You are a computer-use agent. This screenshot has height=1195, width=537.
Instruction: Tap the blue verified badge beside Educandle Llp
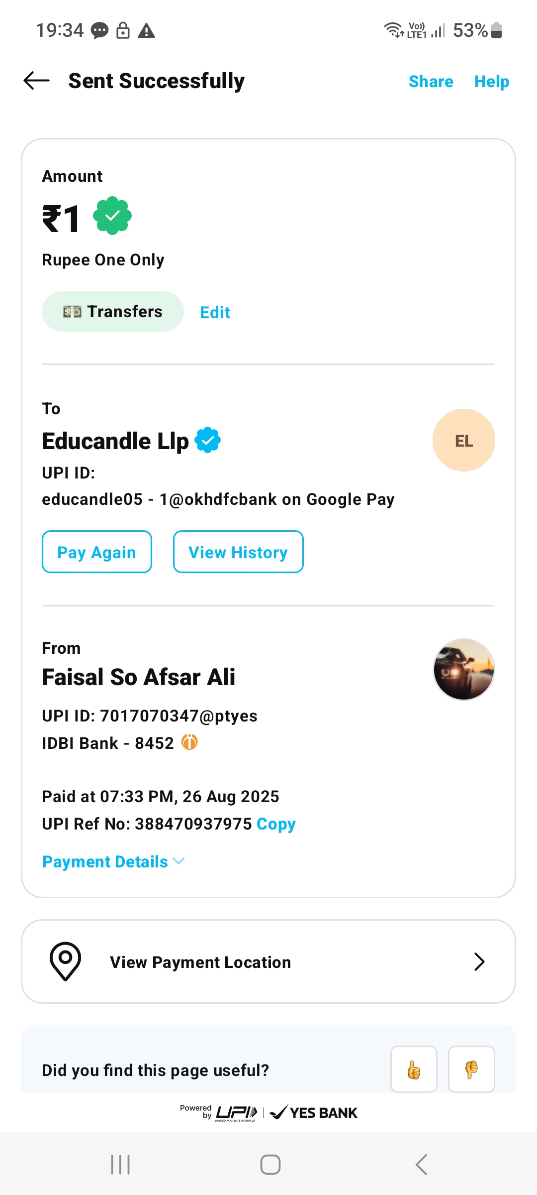tap(208, 440)
